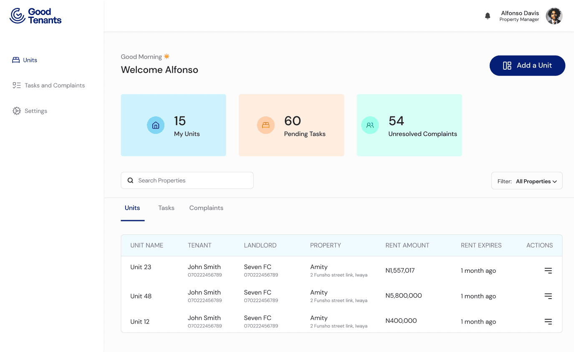Select the Unit 48 name cell

(141, 296)
